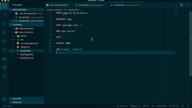Change file encoding UTF-8
The width and height of the screenshot is (192, 108).
145,106
